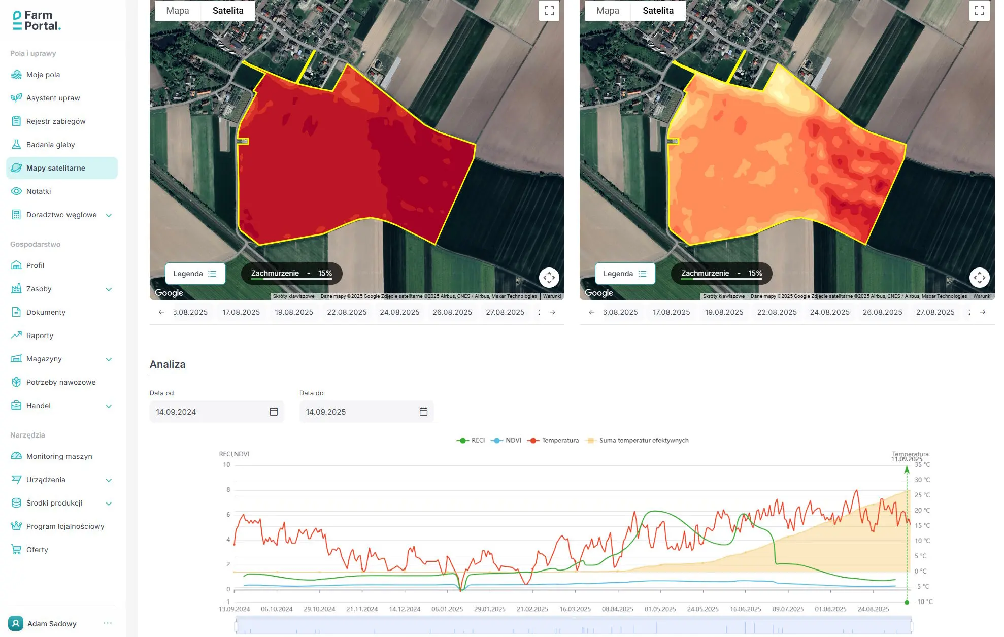
Task: Open calendar picker for Data do
Action: point(423,412)
